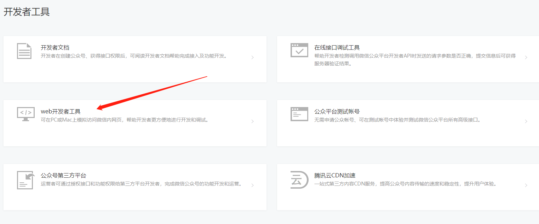Click description starting 可在PC或Mac上模拟访问

125,120
